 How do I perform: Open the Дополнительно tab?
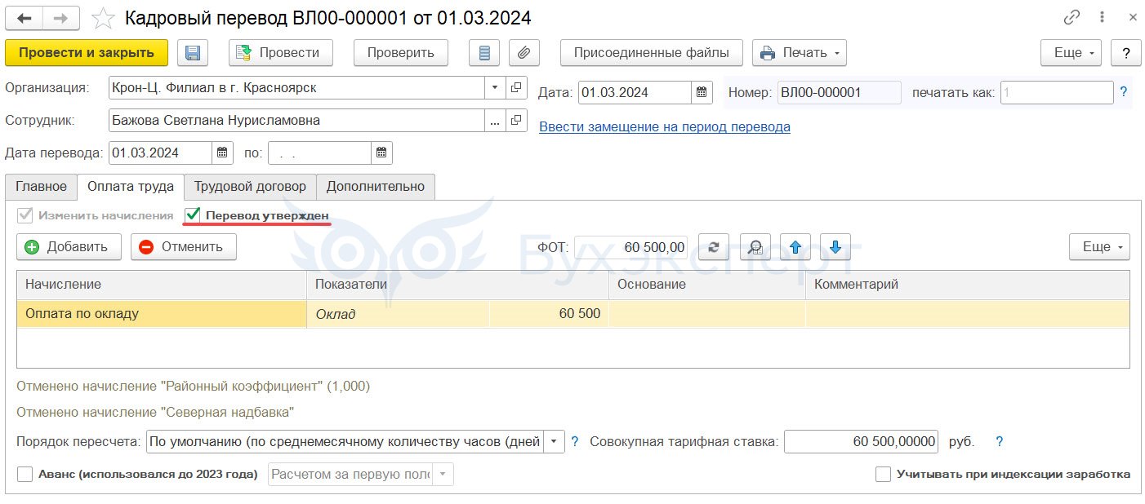pyautogui.click(x=376, y=187)
